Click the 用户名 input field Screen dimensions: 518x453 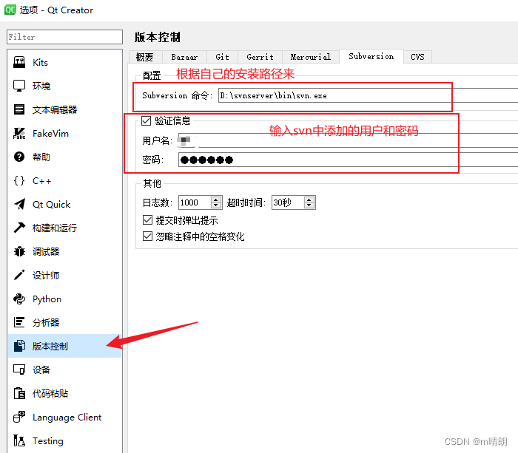point(348,140)
